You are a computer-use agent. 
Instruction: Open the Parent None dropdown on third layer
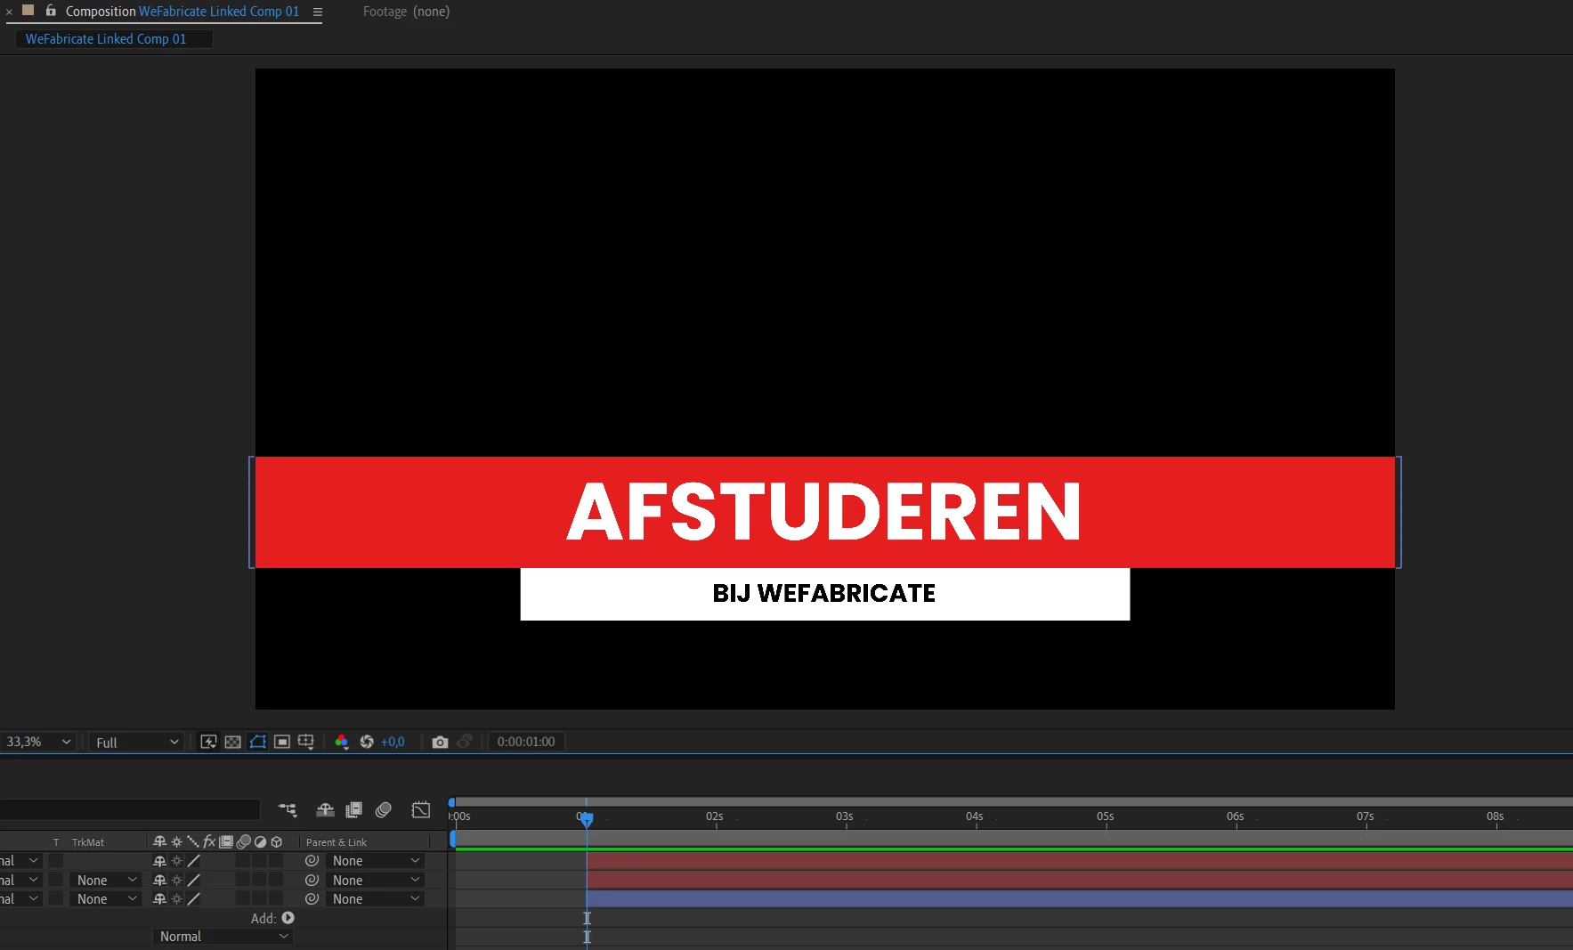click(375, 899)
